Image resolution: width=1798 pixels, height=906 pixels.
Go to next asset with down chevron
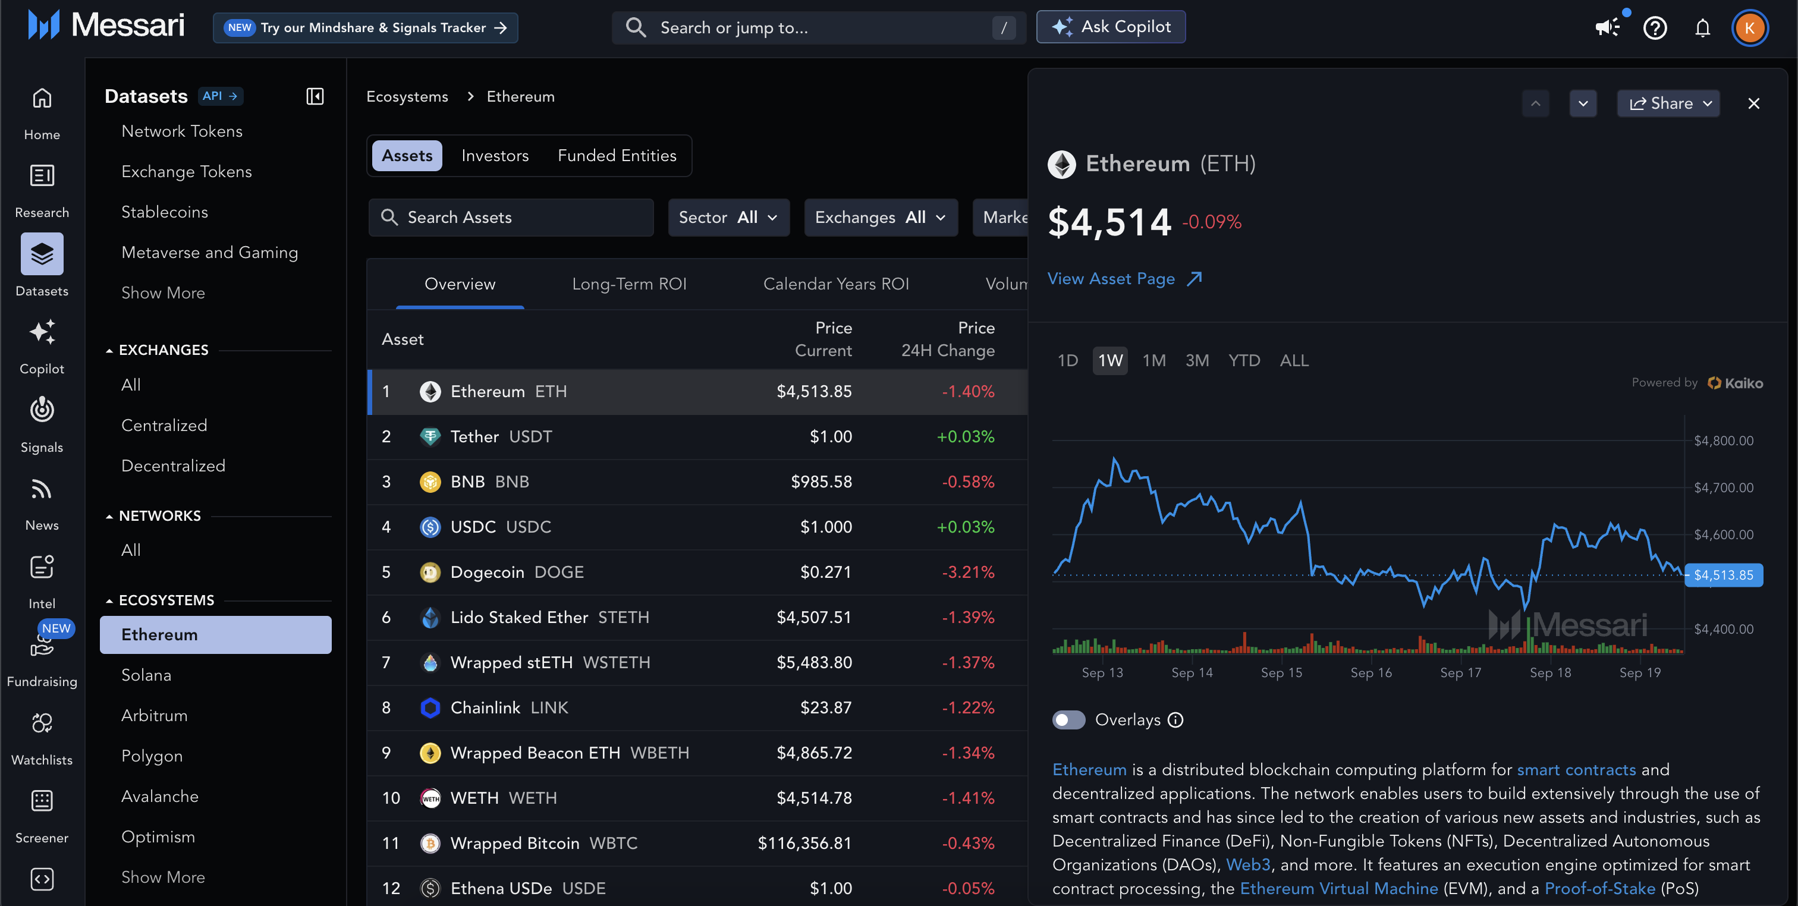coord(1582,103)
